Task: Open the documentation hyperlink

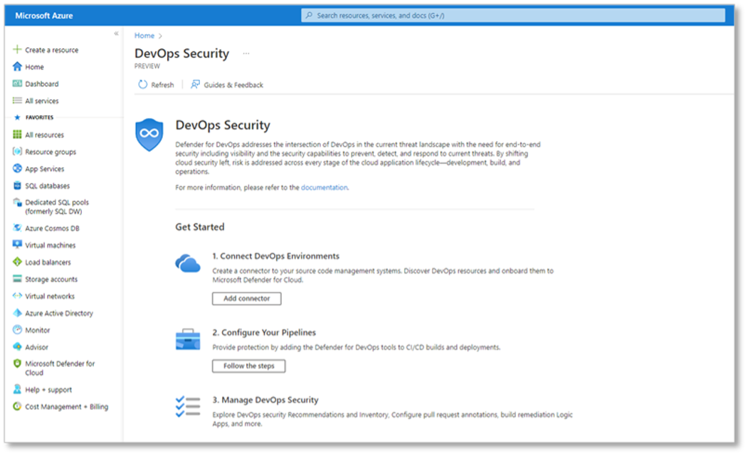Action: pyautogui.click(x=324, y=187)
